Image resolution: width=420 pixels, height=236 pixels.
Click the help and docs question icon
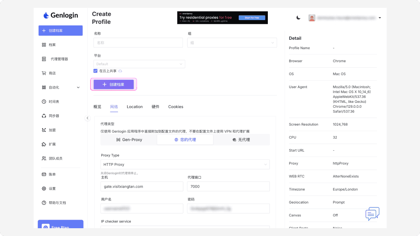pos(44,203)
